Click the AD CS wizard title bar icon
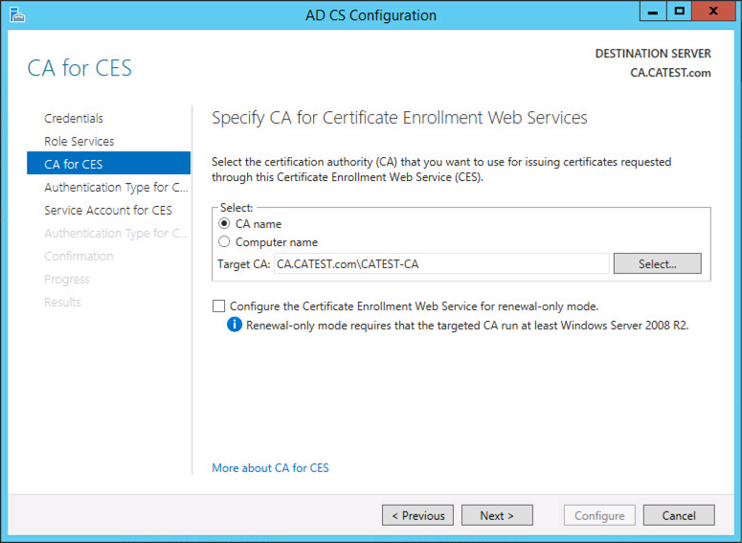Viewport: 742px width, 543px height. [17, 14]
